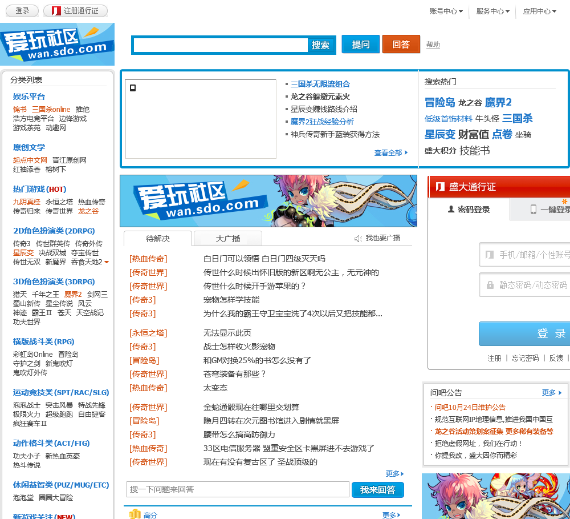Click [永恒之塔] tag in question list
The image size is (570, 519).
pyautogui.click(x=148, y=333)
